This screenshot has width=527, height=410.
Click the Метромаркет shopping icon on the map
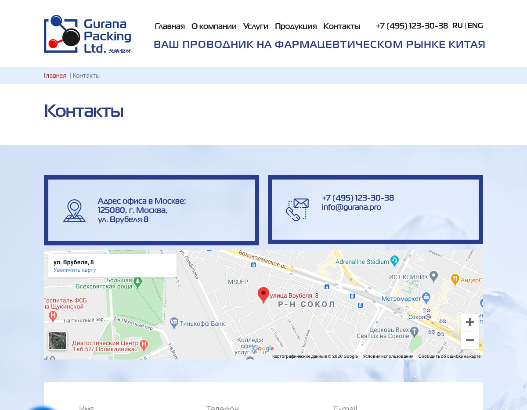[x=426, y=297]
